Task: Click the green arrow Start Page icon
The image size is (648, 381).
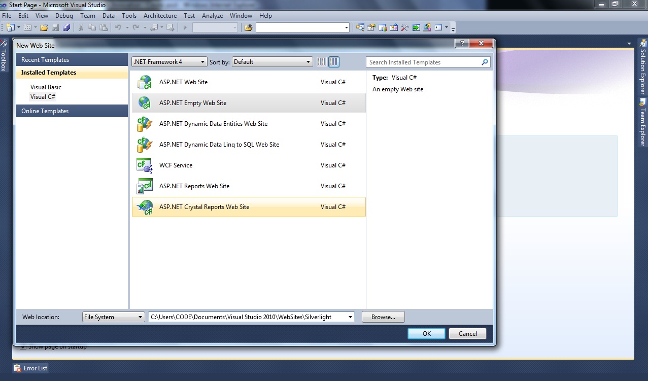Action: (x=416, y=27)
